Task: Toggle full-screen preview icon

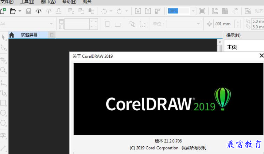Action: click(202, 11)
